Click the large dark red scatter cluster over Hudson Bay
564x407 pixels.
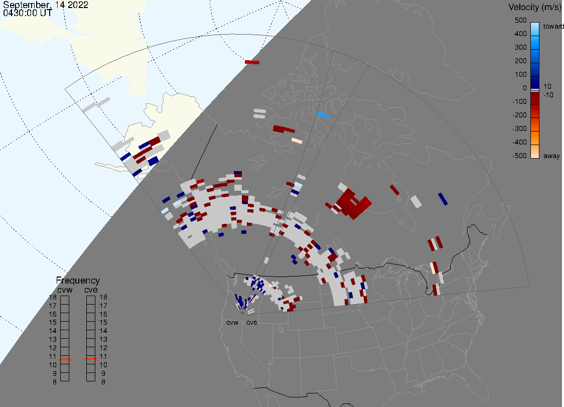click(352, 203)
